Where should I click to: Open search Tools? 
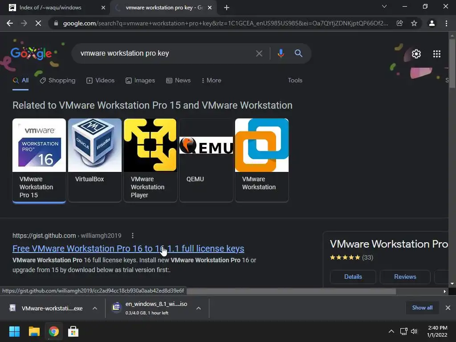[x=295, y=80]
